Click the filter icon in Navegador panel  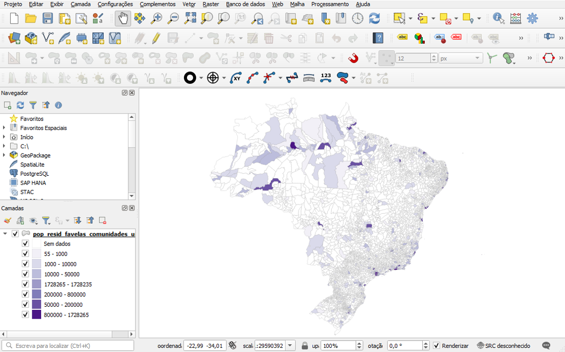[33, 105]
